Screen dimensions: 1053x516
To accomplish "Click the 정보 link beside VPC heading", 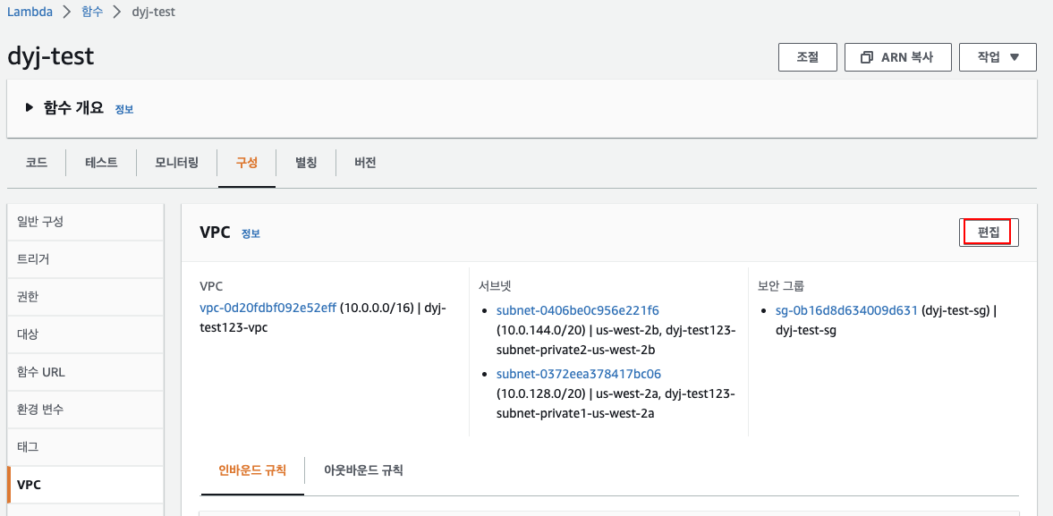I will 251,233.
